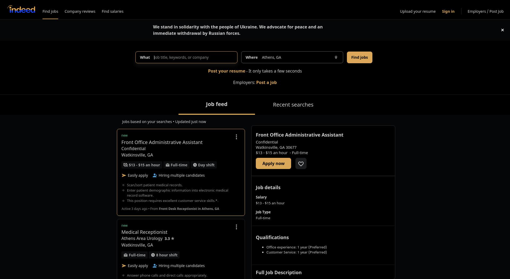Dismiss the Ukraine solidarity banner
The width and height of the screenshot is (510, 279).
(x=502, y=30)
